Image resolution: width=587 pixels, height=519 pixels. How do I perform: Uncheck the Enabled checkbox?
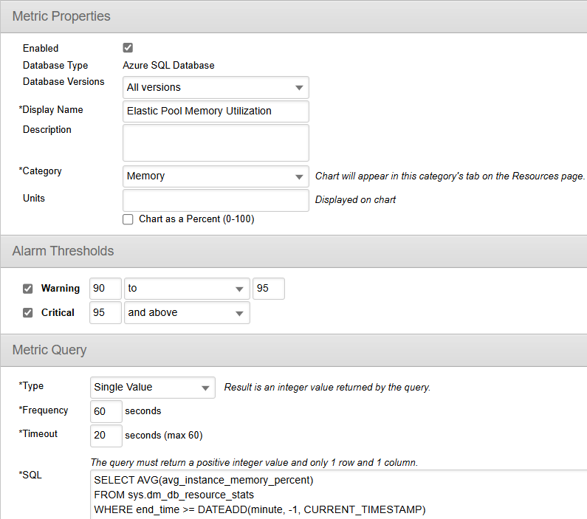coord(128,48)
